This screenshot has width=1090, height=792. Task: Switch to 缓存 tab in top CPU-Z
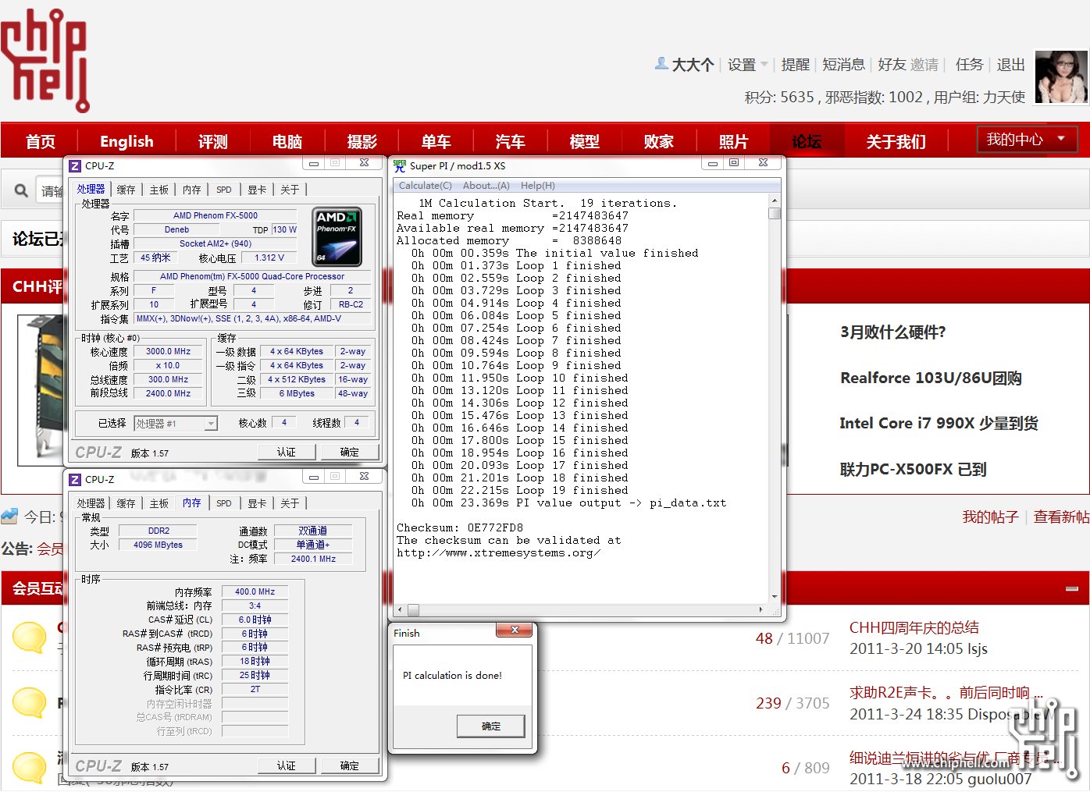tap(126, 190)
